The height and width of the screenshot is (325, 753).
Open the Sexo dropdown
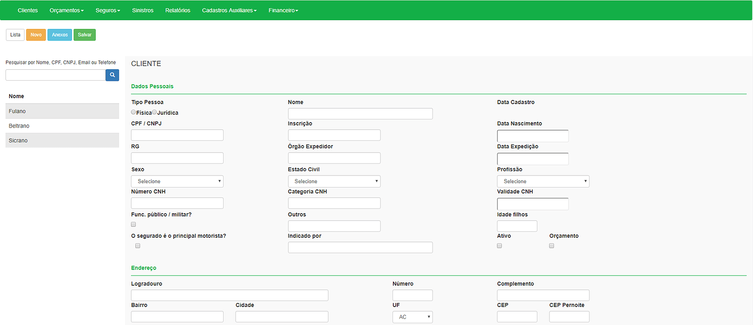click(177, 181)
